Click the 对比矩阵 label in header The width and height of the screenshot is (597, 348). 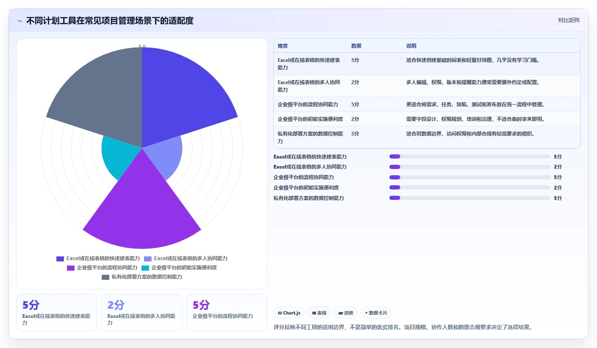569,20
